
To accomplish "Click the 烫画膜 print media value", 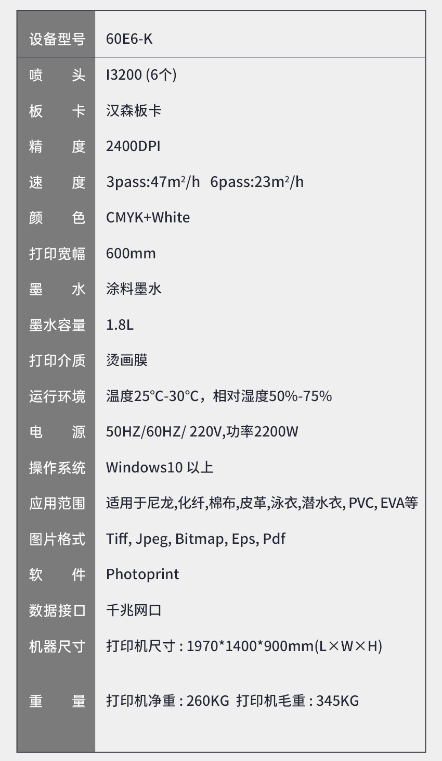I will pos(127,360).
